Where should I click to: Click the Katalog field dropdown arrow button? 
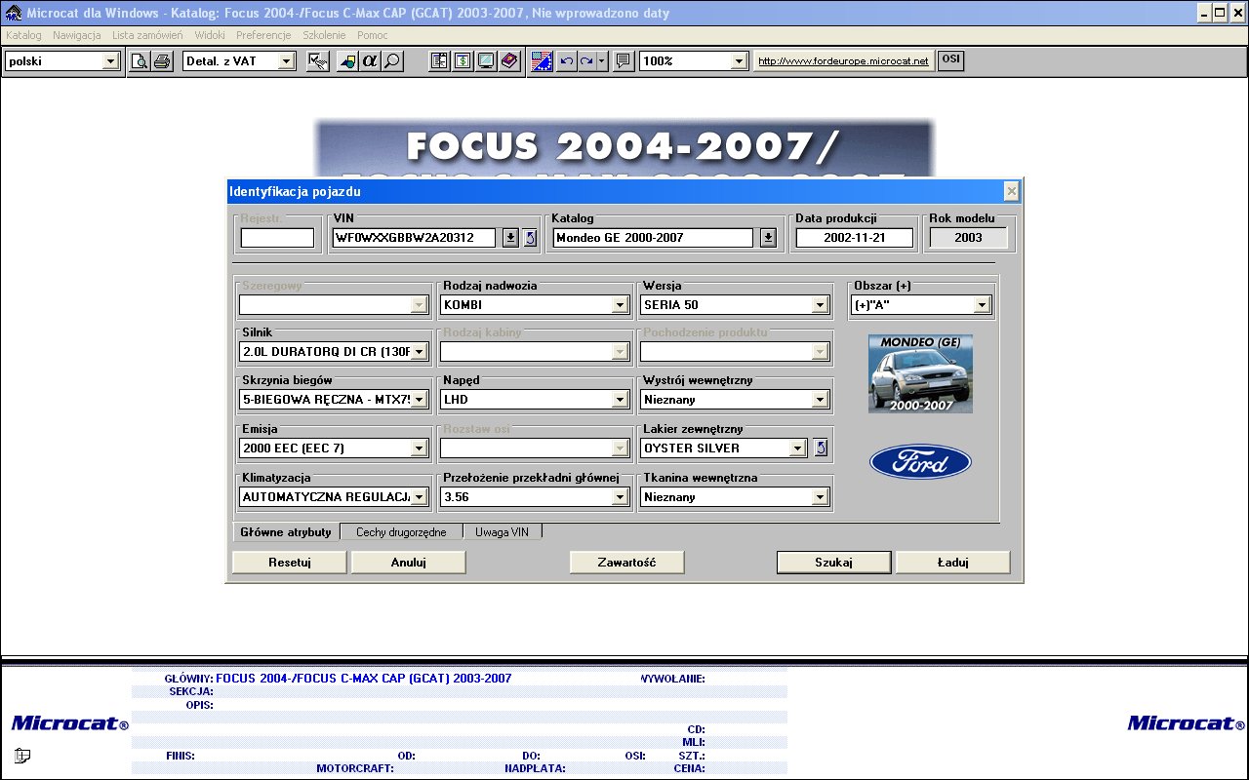pos(768,238)
